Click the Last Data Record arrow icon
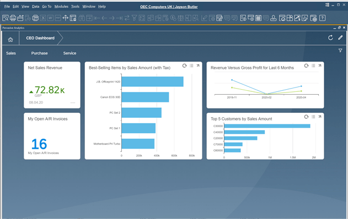 click(120, 18)
